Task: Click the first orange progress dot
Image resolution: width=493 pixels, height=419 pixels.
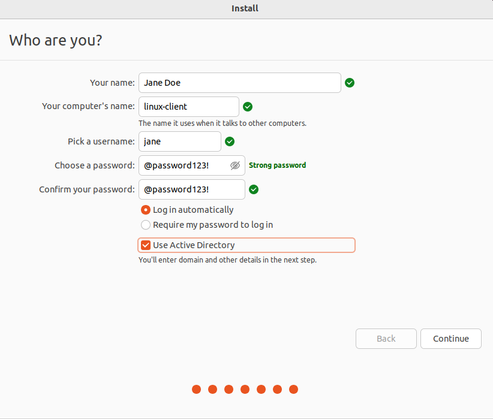Action: pyautogui.click(x=196, y=390)
